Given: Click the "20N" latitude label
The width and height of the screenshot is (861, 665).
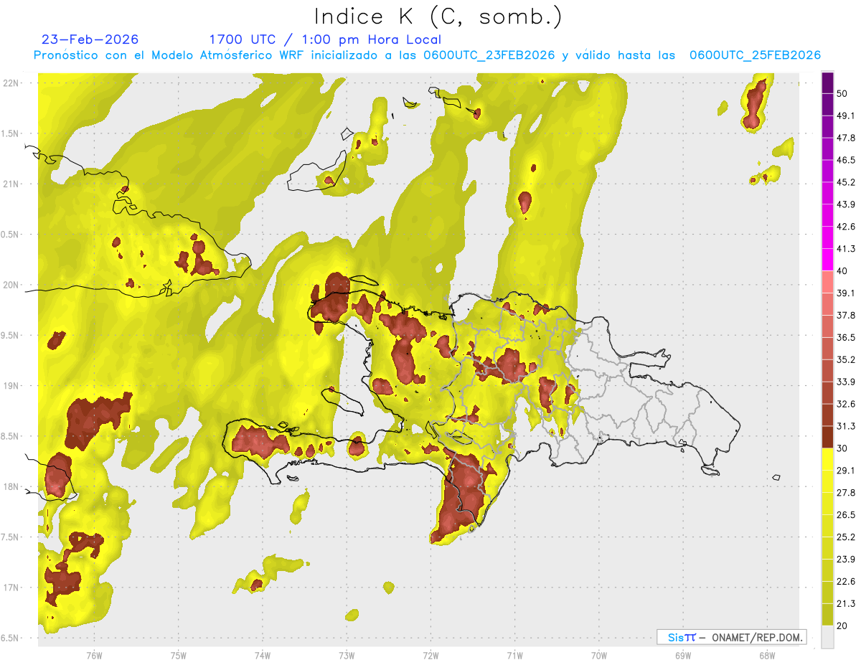Looking at the screenshot, I should pyautogui.click(x=11, y=285).
